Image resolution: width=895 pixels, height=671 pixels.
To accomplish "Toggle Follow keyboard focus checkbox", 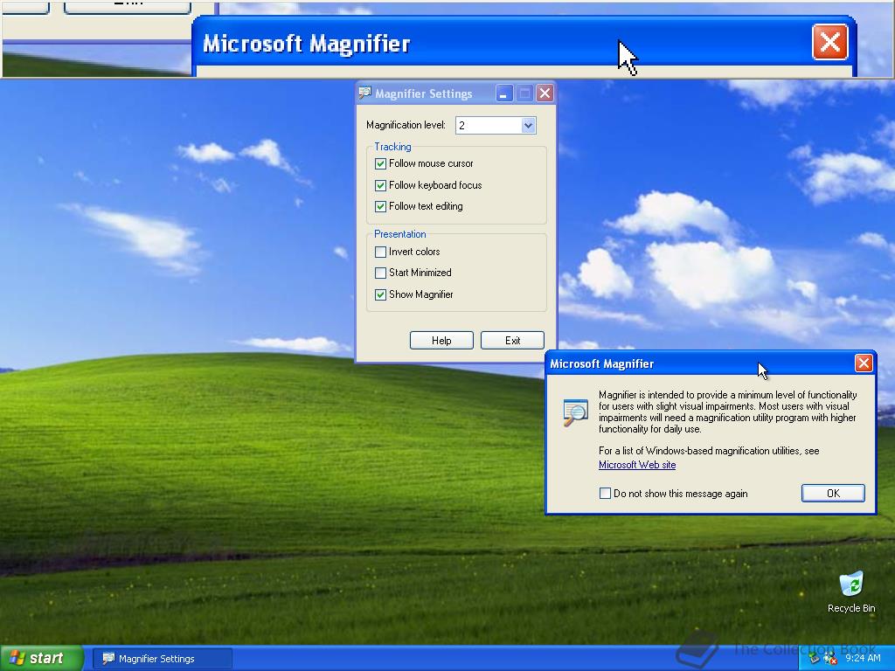I will click(x=380, y=185).
